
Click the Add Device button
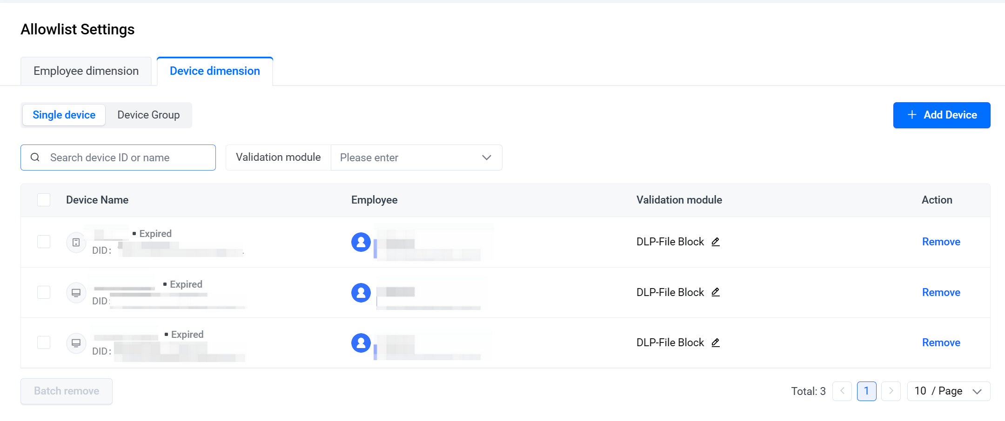click(x=942, y=115)
